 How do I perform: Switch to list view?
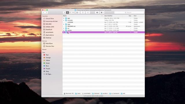point(67,12)
